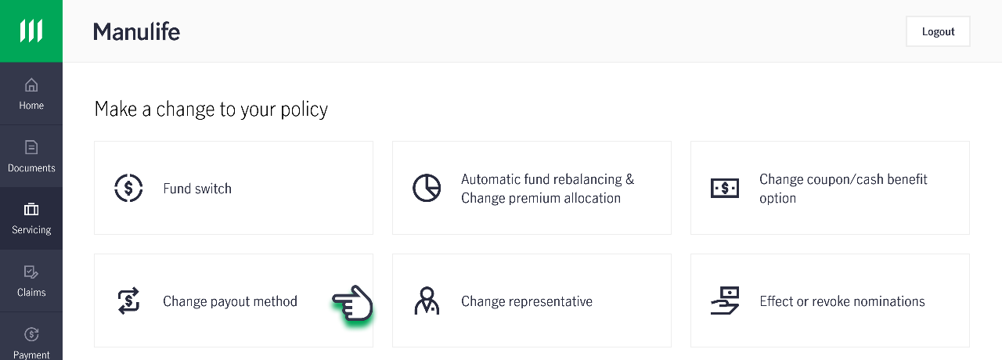Click the nominations hand icon
The height and width of the screenshot is (360, 1002).
pos(725,301)
